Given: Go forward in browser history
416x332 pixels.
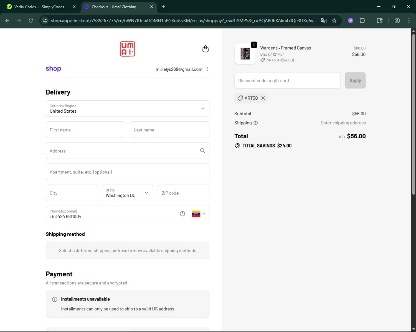Looking at the screenshot, I should click(x=19, y=20).
